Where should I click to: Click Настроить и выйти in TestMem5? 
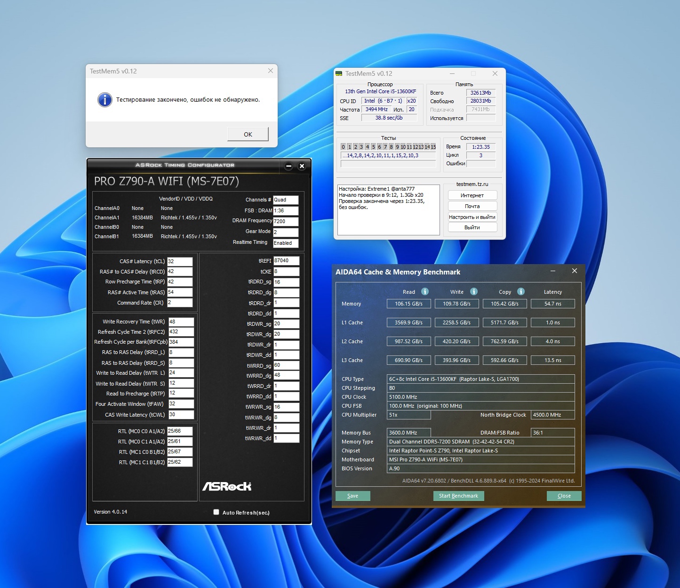point(472,217)
